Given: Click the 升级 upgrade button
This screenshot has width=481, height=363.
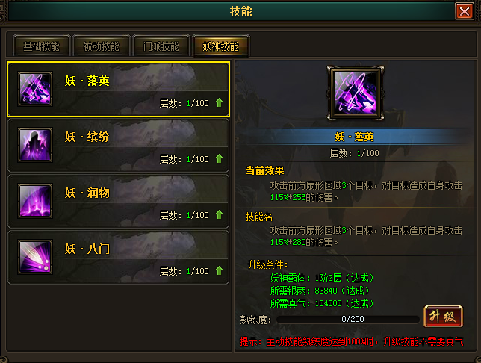Looking at the screenshot, I should (443, 317).
